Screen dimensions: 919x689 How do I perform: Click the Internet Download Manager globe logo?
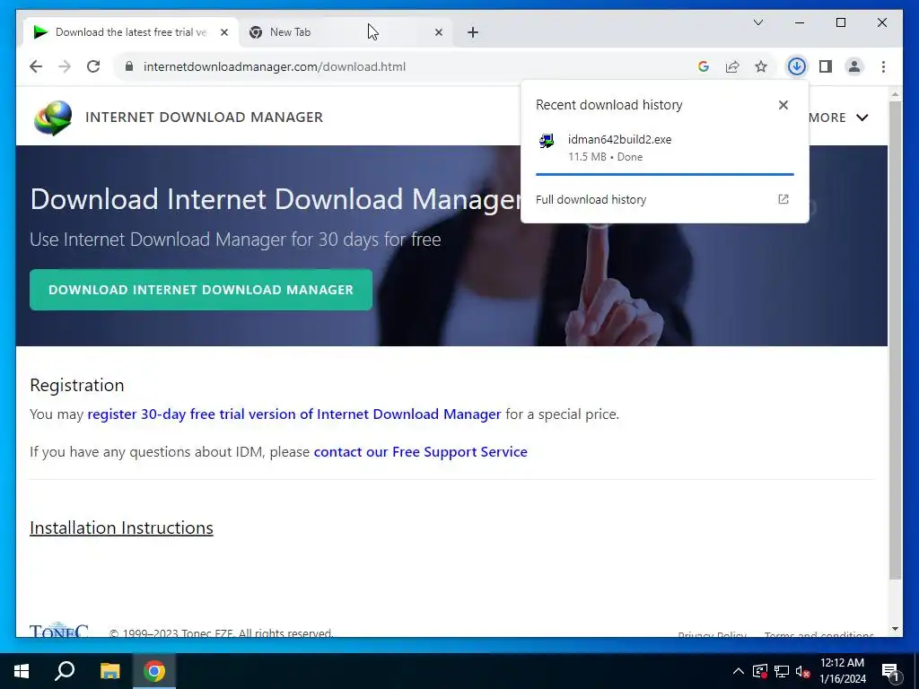tap(53, 118)
